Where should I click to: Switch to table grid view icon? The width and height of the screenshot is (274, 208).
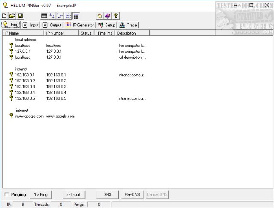click(44, 16)
